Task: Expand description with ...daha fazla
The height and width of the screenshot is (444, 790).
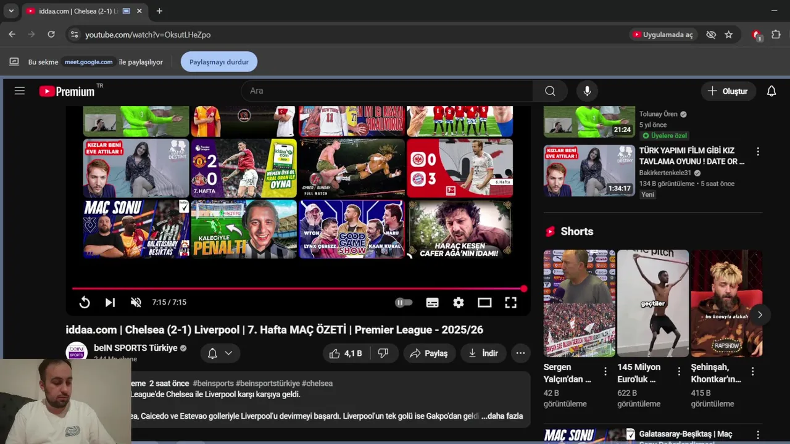Action: click(502, 416)
